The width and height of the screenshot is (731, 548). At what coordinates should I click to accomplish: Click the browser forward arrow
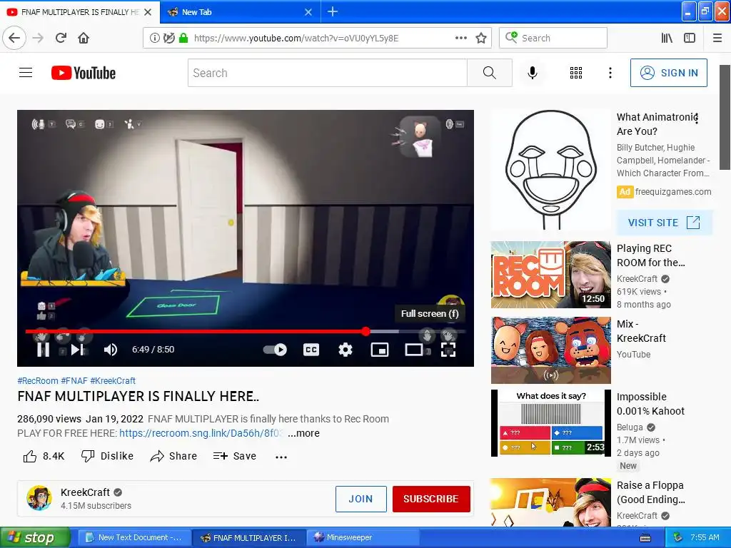[x=39, y=38]
